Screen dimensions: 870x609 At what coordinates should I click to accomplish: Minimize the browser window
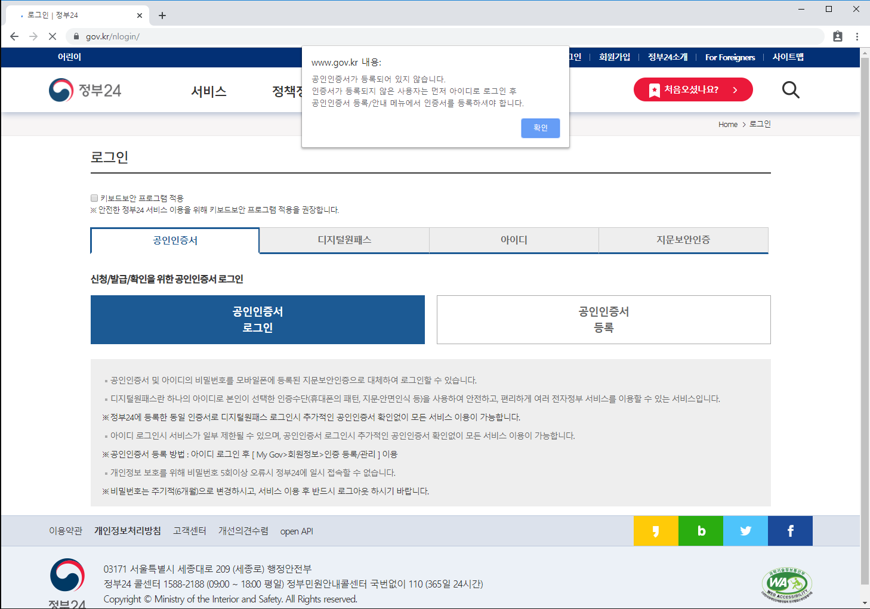pos(801,9)
